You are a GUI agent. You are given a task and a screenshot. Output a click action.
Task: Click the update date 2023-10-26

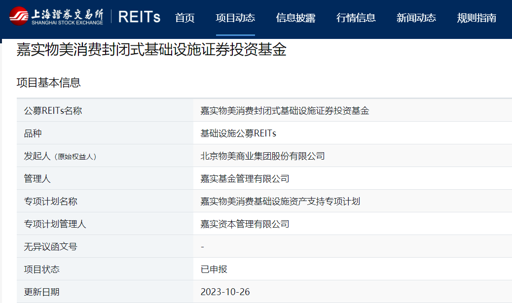click(225, 292)
